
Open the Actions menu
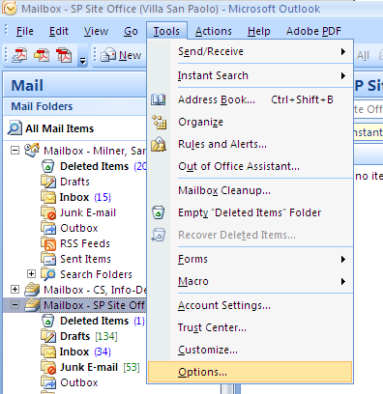tap(214, 31)
